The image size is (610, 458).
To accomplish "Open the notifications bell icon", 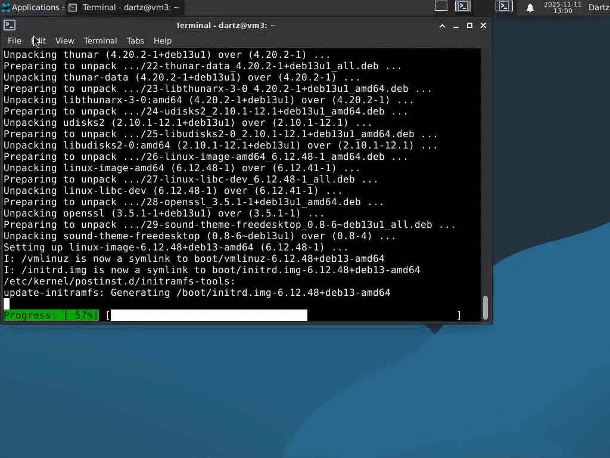I will pyautogui.click(x=530, y=8).
